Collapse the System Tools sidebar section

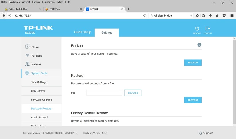[x=39, y=73]
